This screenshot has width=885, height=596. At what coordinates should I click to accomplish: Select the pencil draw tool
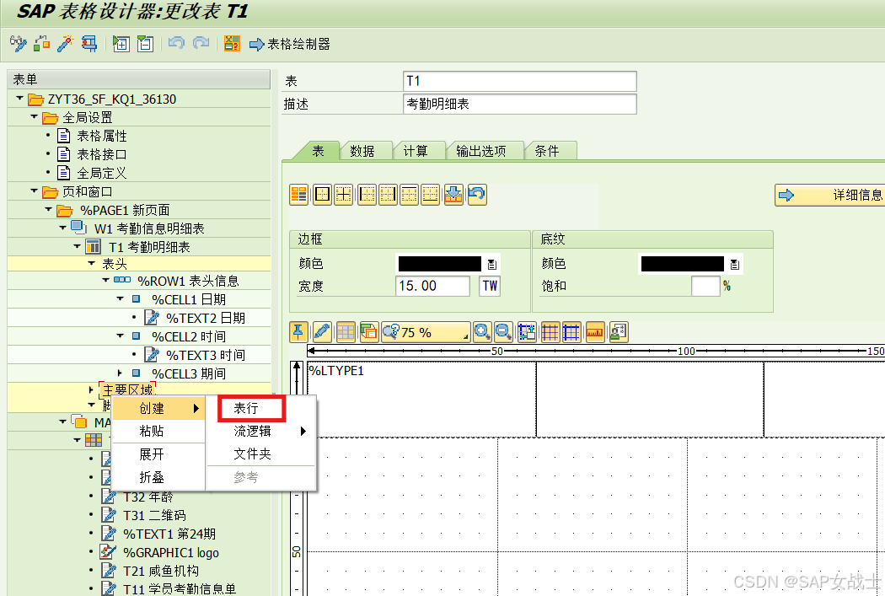[322, 332]
